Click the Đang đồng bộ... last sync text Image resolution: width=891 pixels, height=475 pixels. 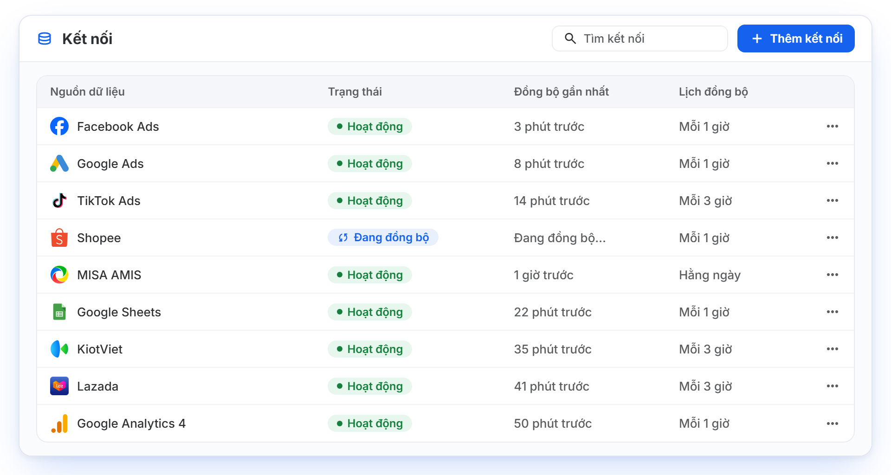pos(560,237)
